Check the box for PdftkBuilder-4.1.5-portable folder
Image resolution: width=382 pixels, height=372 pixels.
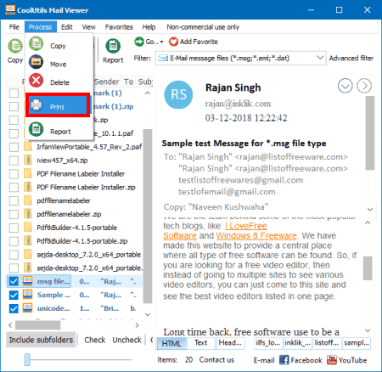[14, 228]
